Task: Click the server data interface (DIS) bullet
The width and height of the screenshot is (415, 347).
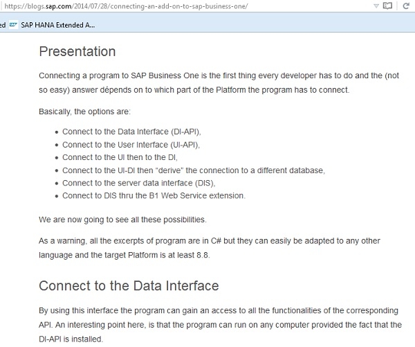Action: (x=138, y=183)
